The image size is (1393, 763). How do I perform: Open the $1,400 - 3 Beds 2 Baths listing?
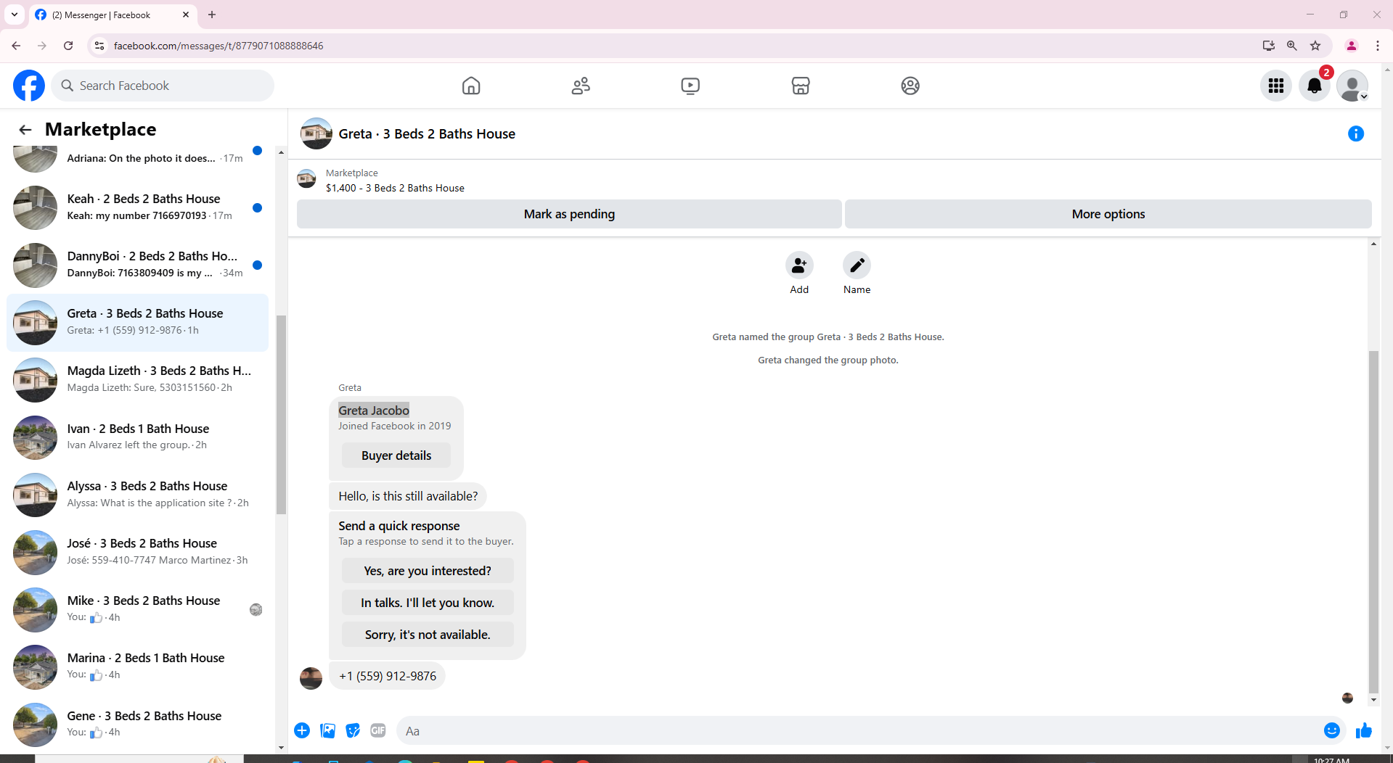[x=395, y=188]
